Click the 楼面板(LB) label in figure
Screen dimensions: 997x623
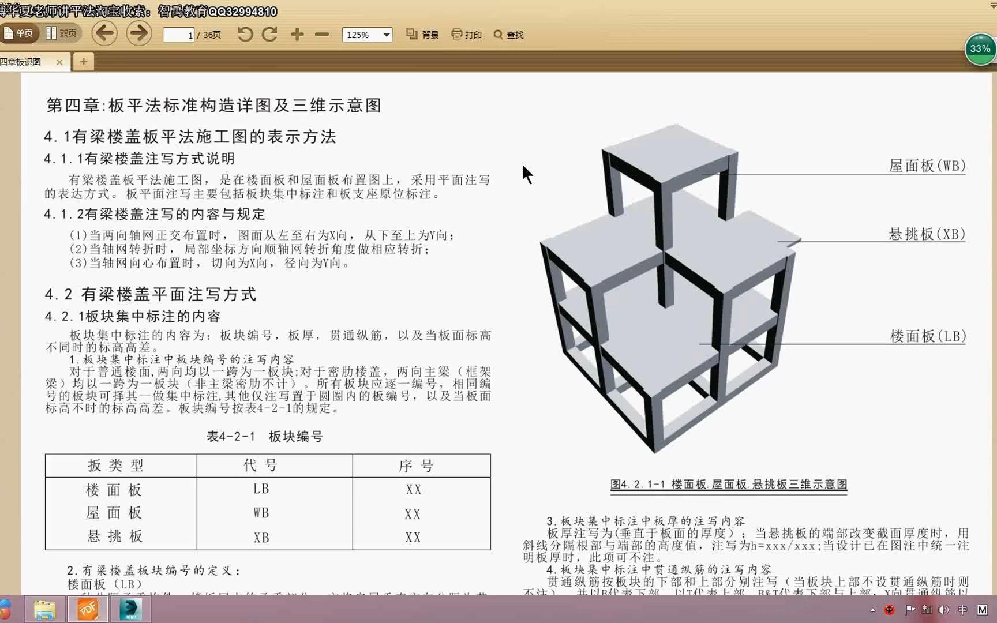pyautogui.click(x=928, y=336)
